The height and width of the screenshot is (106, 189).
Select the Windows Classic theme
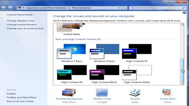coord(104,53)
